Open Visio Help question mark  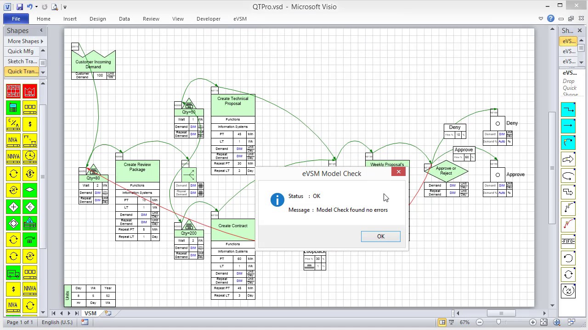pos(551,19)
